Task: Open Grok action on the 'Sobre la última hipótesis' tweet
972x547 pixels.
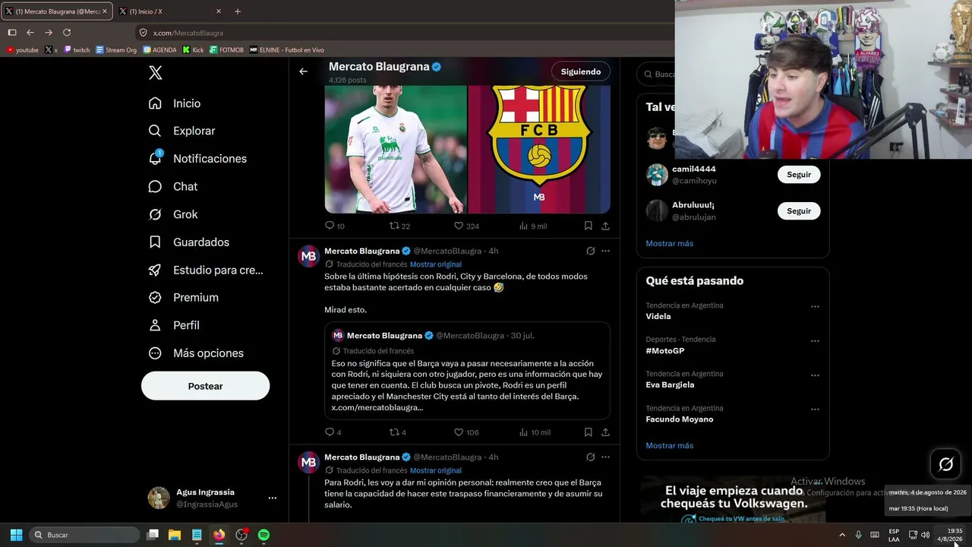Action: coord(590,251)
